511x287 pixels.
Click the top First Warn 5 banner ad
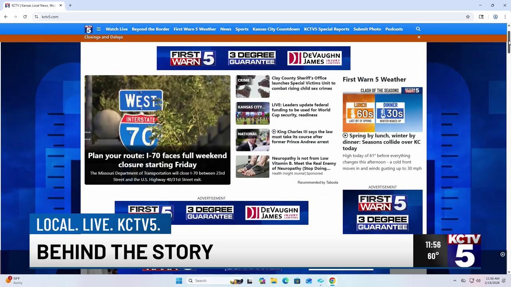click(254, 58)
